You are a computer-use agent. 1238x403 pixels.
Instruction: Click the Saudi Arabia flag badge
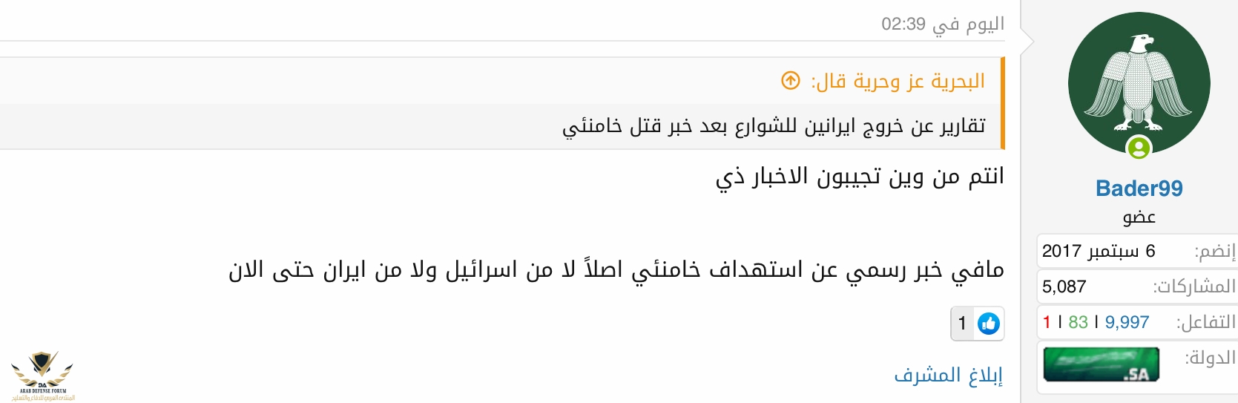point(1101,364)
